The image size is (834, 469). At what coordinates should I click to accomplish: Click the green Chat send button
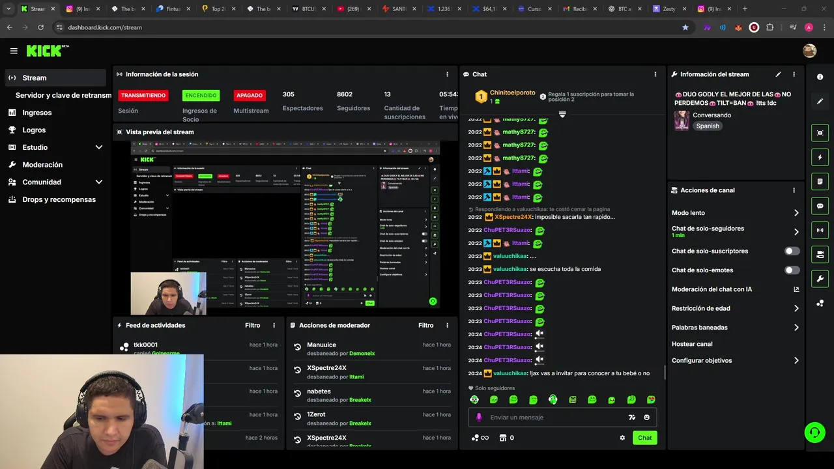644,438
